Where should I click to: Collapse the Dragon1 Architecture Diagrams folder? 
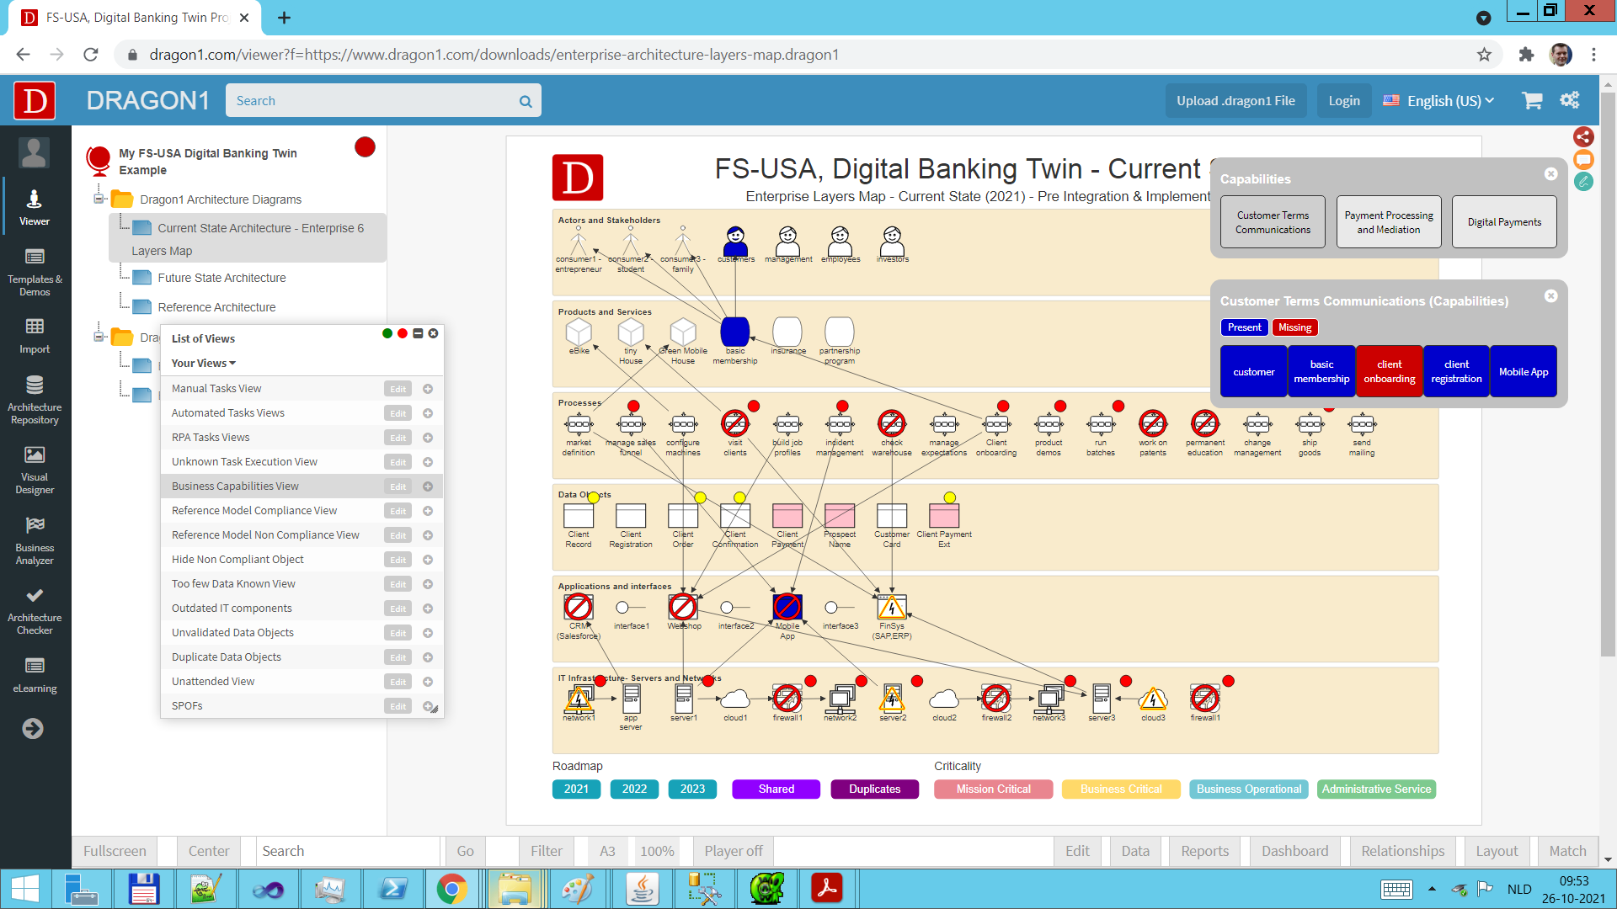point(99,199)
